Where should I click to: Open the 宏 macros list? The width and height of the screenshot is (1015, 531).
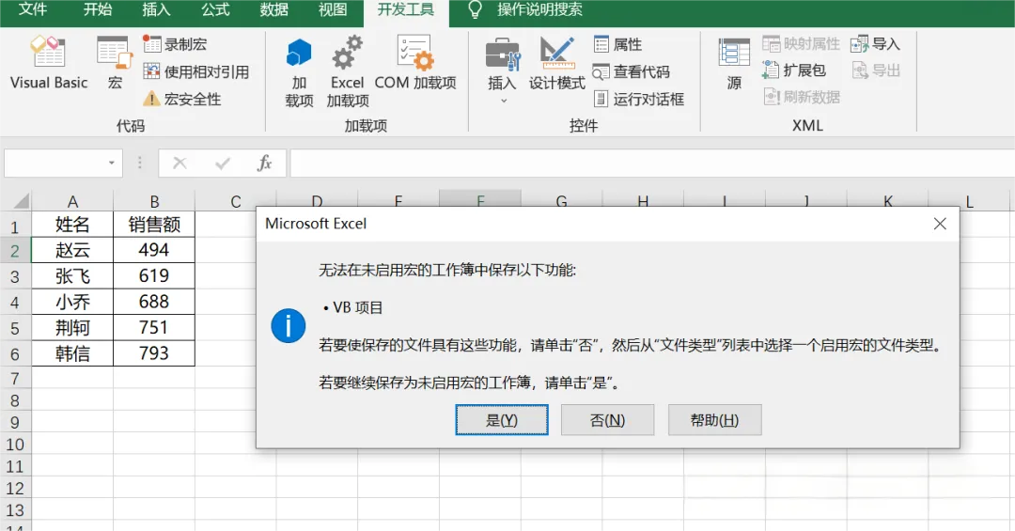tap(115, 64)
